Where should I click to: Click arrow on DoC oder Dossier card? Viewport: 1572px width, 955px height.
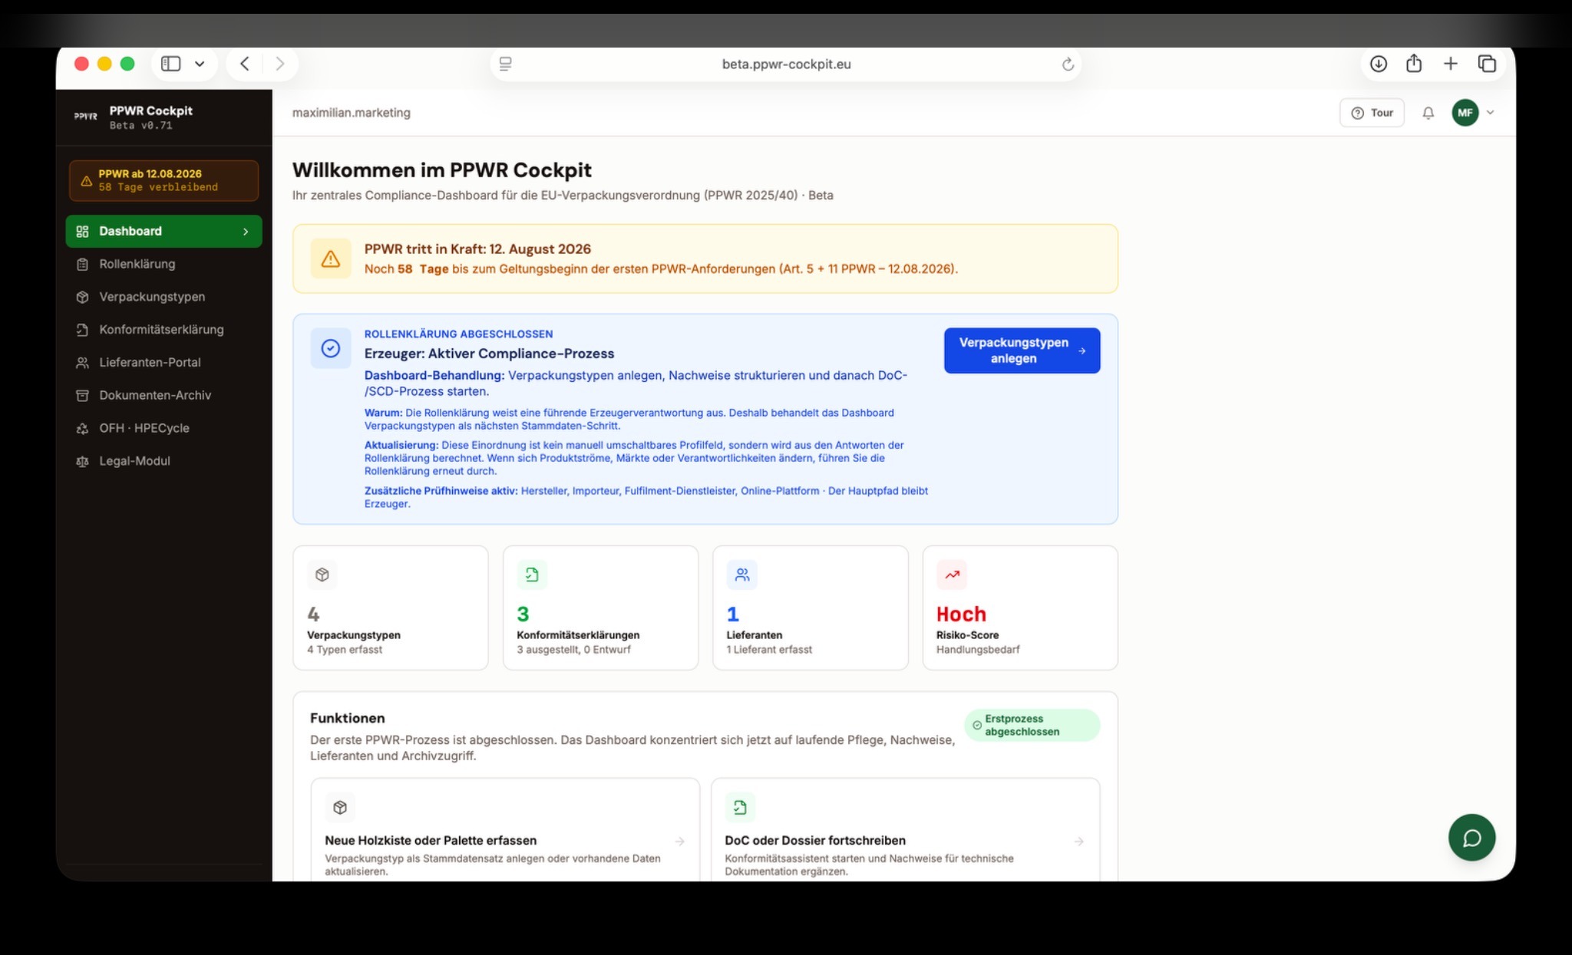[x=1078, y=841]
